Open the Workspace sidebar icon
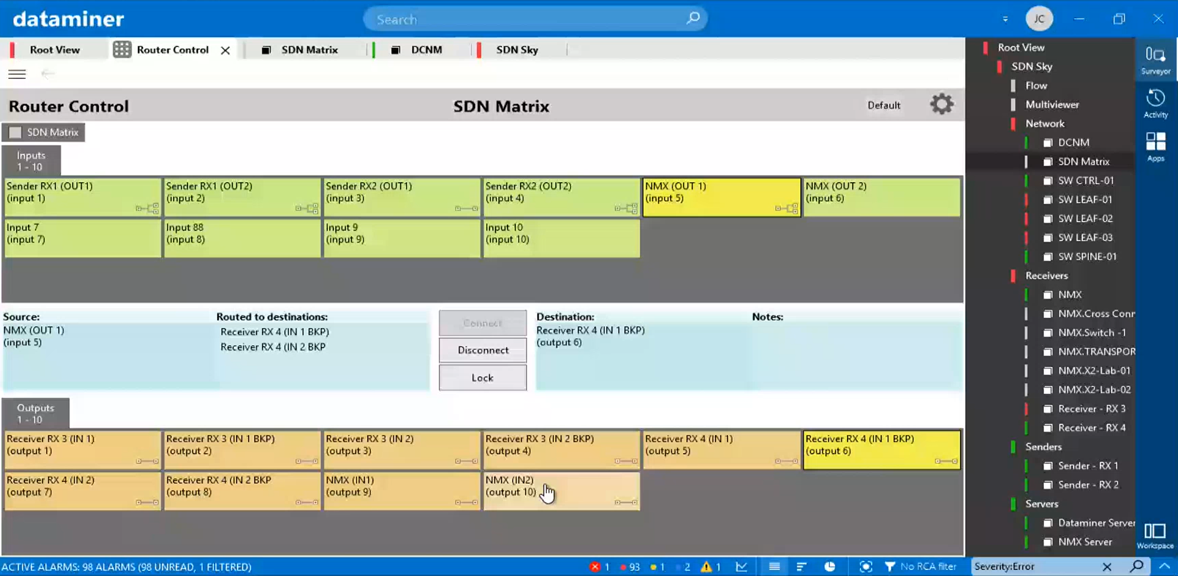The width and height of the screenshot is (1178, 576). (1155, 536)
